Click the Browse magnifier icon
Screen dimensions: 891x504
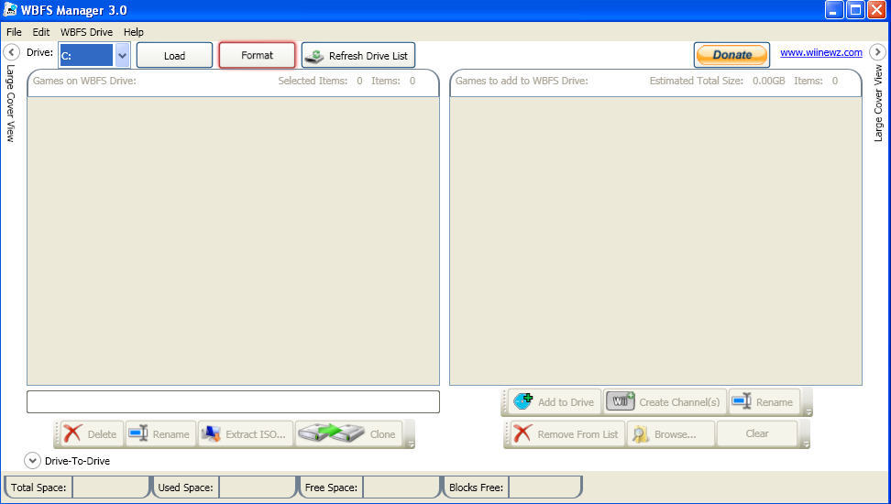click(x=641, y=434)
